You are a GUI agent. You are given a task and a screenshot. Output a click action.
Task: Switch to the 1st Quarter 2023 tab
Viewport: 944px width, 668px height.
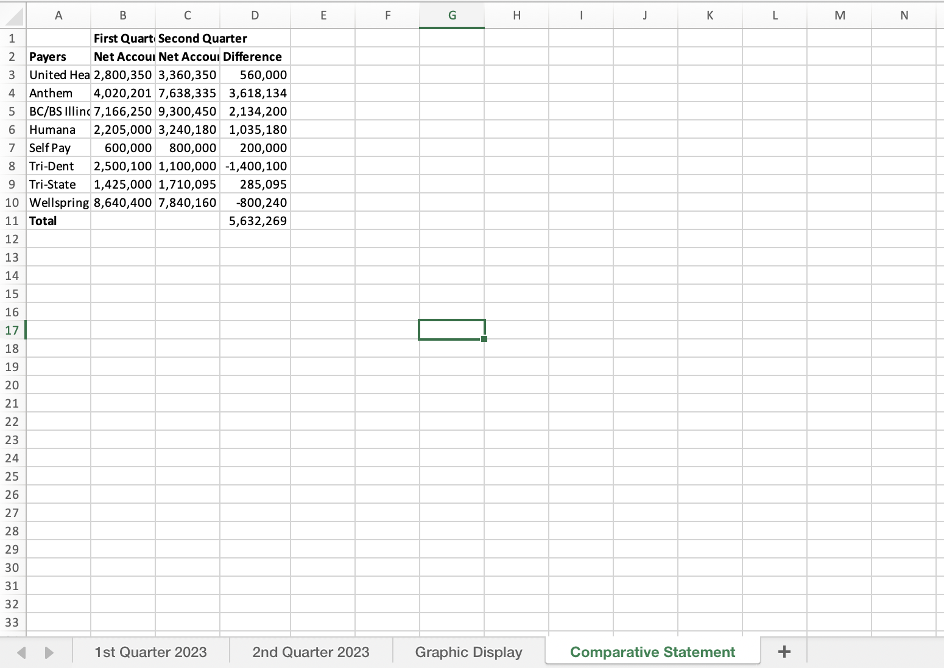coord(150,652)
